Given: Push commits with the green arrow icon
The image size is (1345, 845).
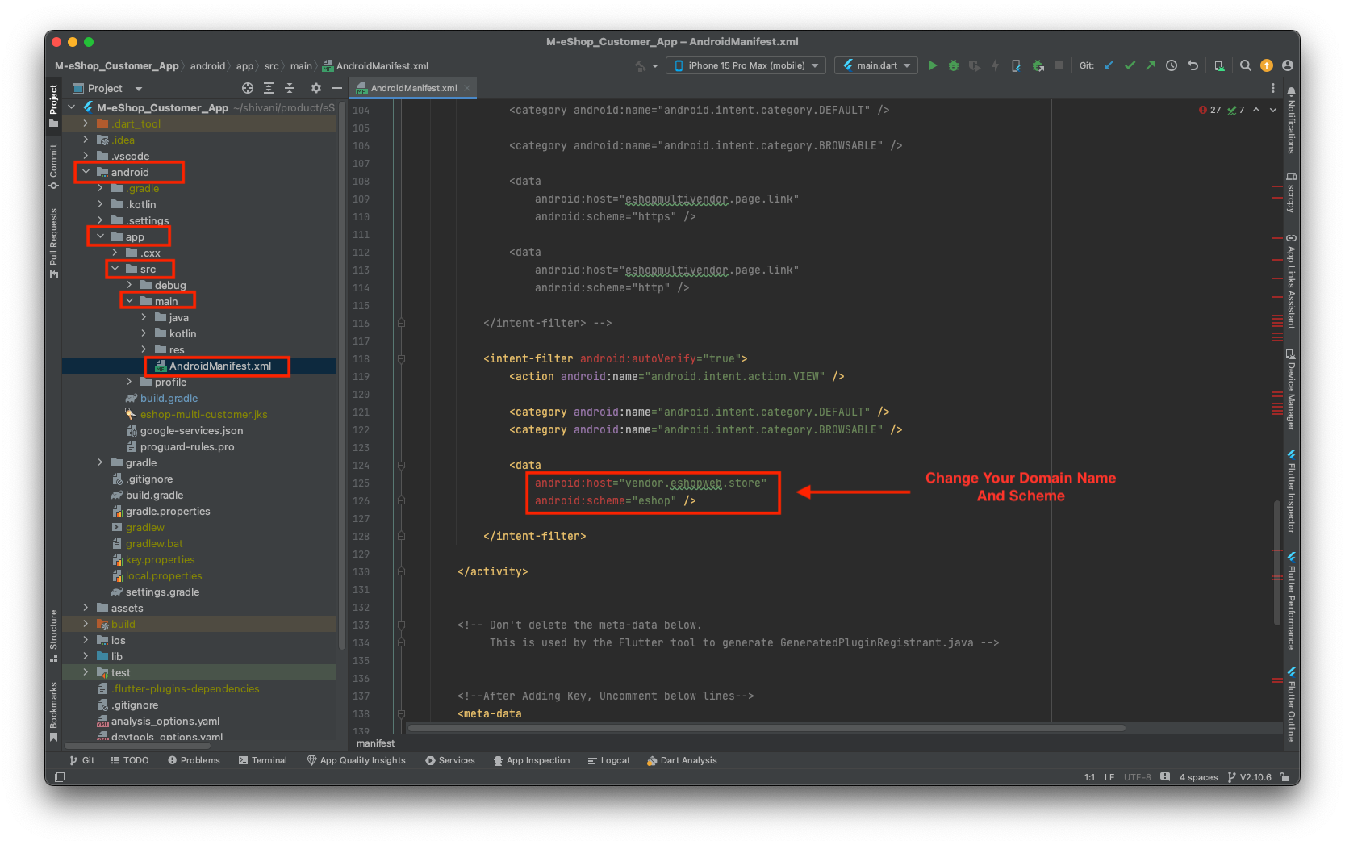Looking at the screenshot, I should tap(1151, 65).
